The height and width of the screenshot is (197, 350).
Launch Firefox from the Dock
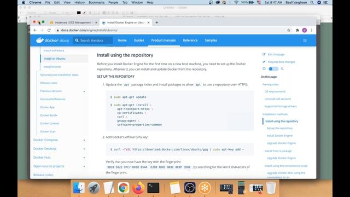[138, 188]
